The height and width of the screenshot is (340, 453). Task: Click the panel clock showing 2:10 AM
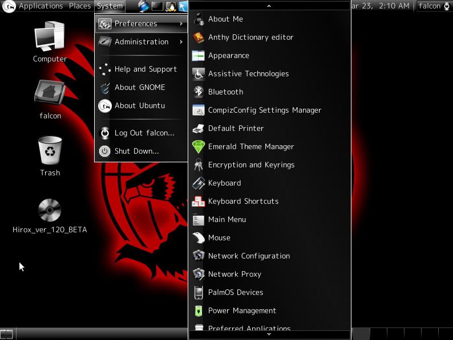click(x=381, y=6)
